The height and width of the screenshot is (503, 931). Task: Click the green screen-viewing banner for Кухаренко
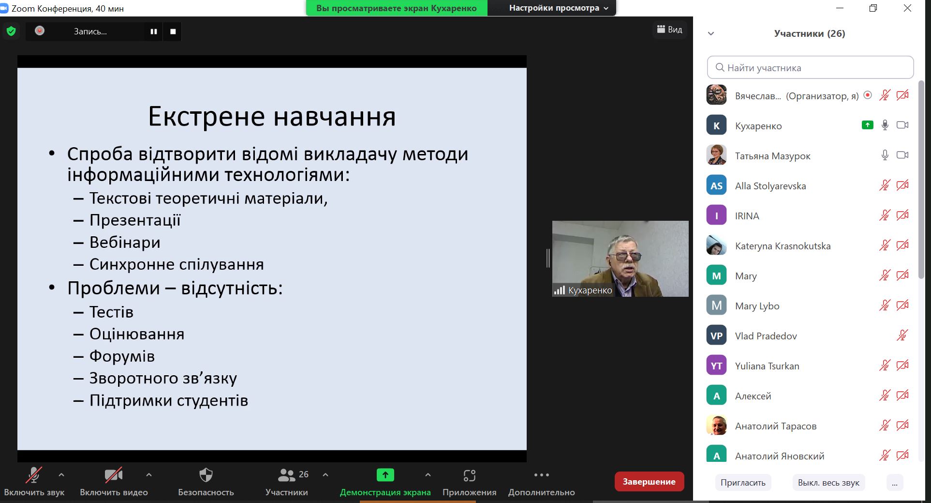click(397, 8)
